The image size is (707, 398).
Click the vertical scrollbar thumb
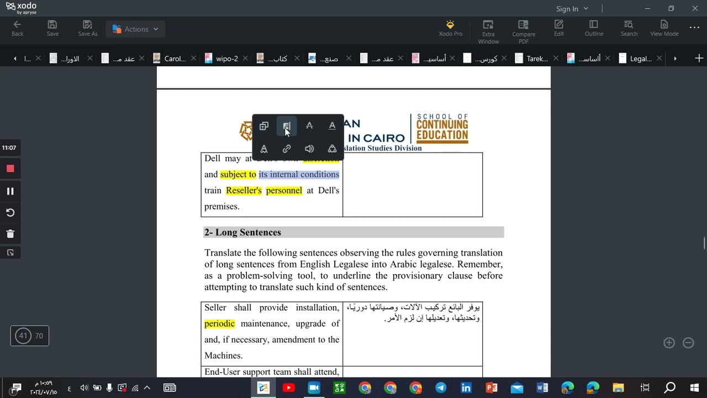[x=704, y=243]
